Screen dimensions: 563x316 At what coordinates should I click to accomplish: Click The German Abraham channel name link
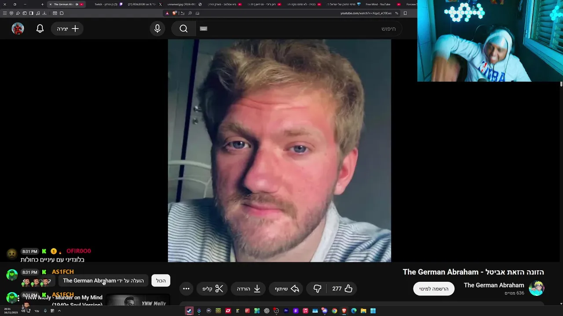click(494, 285)
